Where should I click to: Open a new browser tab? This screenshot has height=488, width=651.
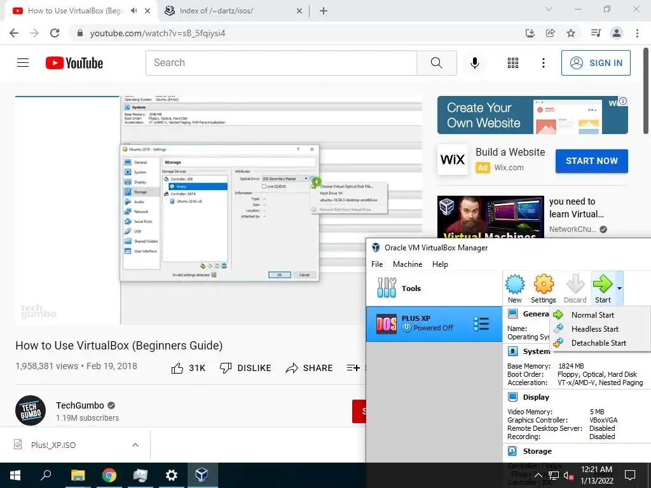click(x=324, y=11)
